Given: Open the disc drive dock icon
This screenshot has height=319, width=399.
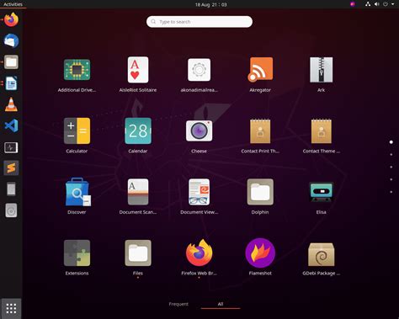Looking at the screenshot, I should (x=11, y=210).
